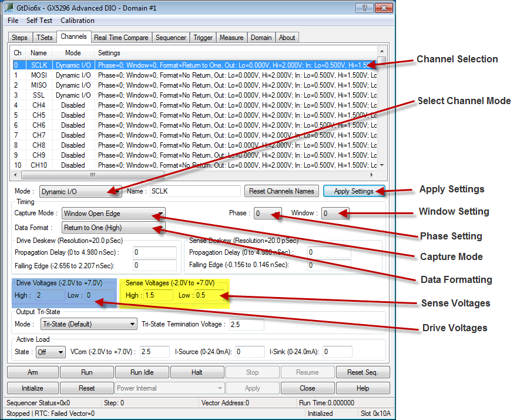
Task: Open the Window dropdown
Action: (335, 214)
